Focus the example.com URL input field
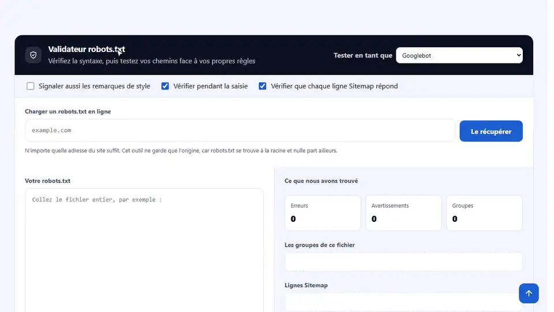The image size is (554, 312). point(240,130)
